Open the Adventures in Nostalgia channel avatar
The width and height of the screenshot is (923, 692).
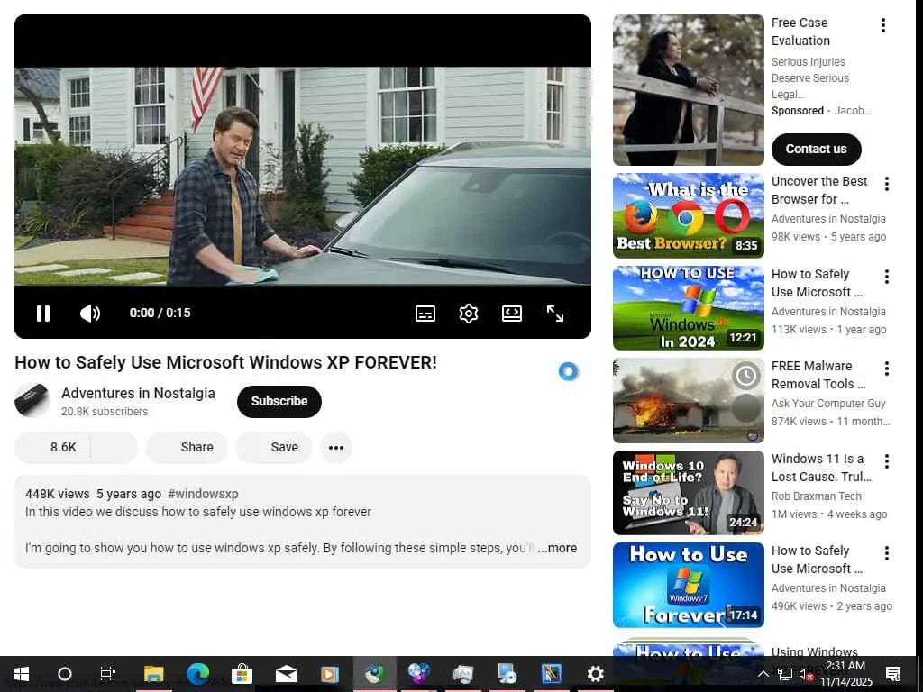click(x=32, y=401)
